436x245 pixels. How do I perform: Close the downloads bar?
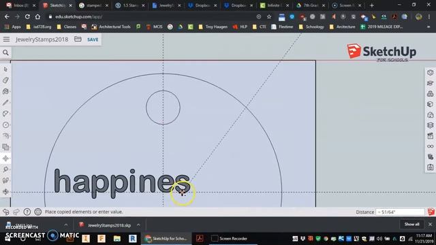click(x=430, y=224)
